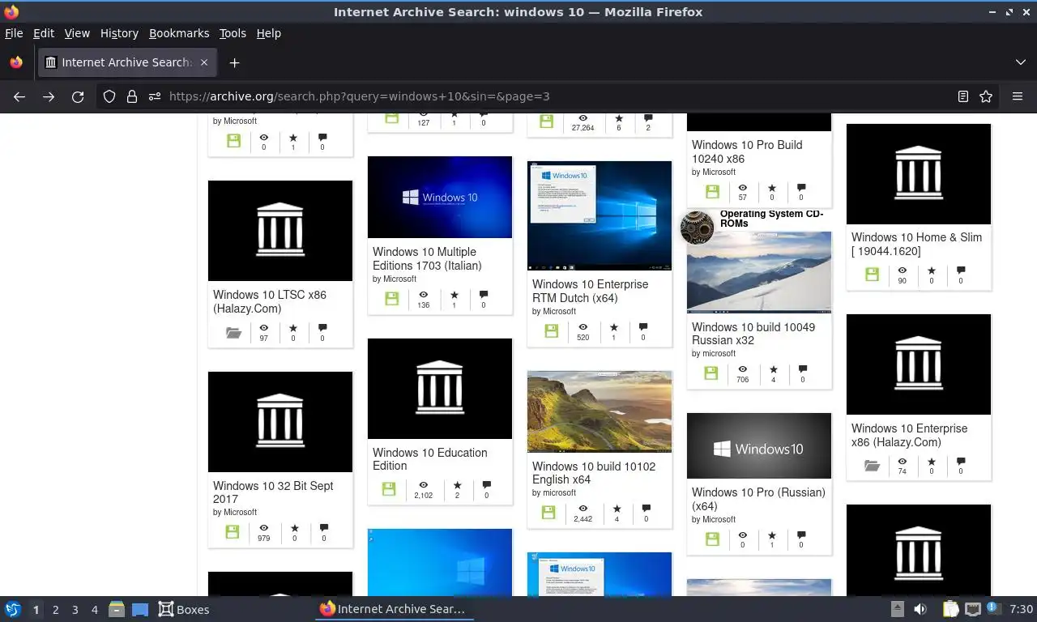Open Windows 10 Home & Slim 19044.1620 link
The height and width of the screenshot is (622, 1037).
(x=916, y=244)
